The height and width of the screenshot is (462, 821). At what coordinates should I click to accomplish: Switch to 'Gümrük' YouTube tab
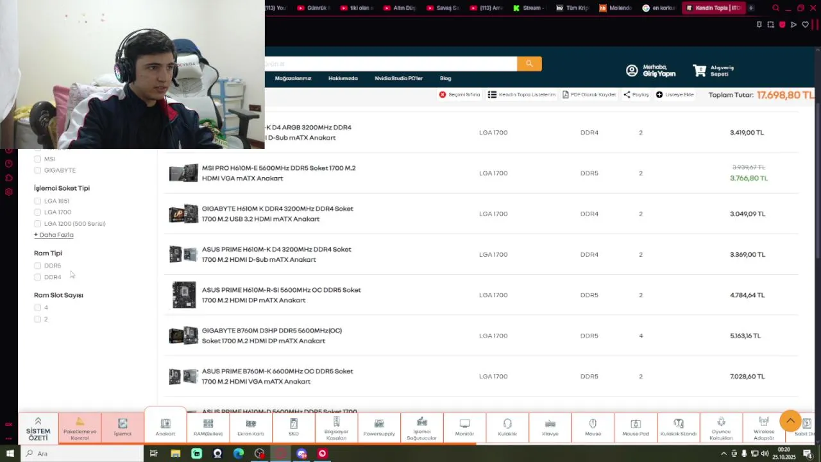tap(314, 8)
